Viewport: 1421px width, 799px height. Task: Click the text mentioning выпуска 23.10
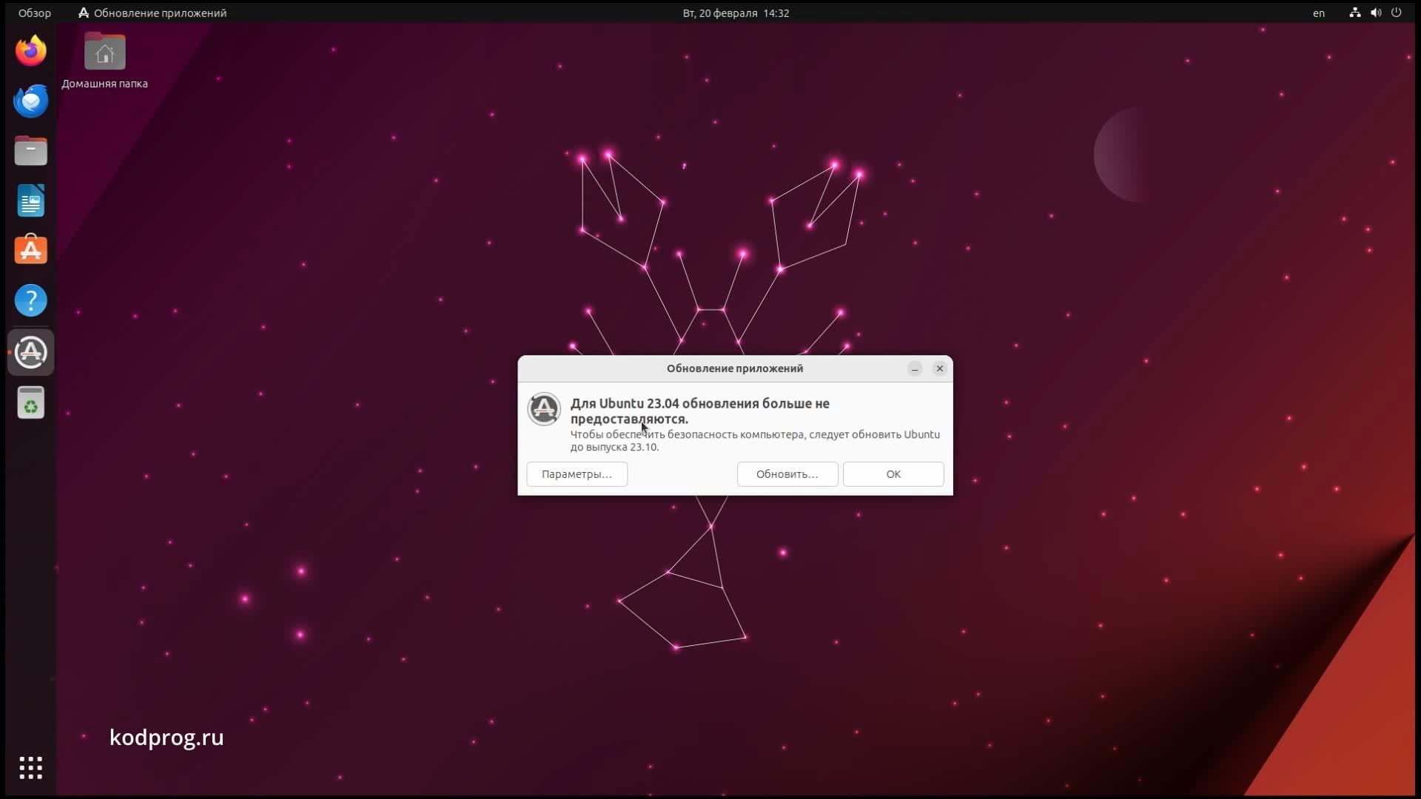click(755, 440)
